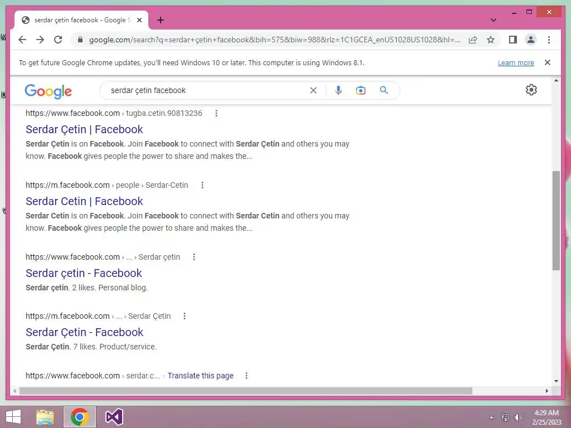Open Serdar Cetin | Facebook result

pyautogui.click(x=84, y=201)
